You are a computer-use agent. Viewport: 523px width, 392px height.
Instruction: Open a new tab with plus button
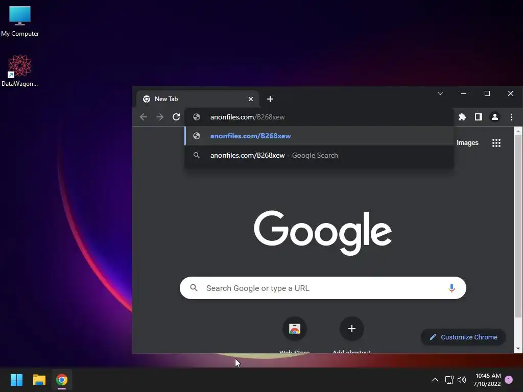(x=270, y=99)
